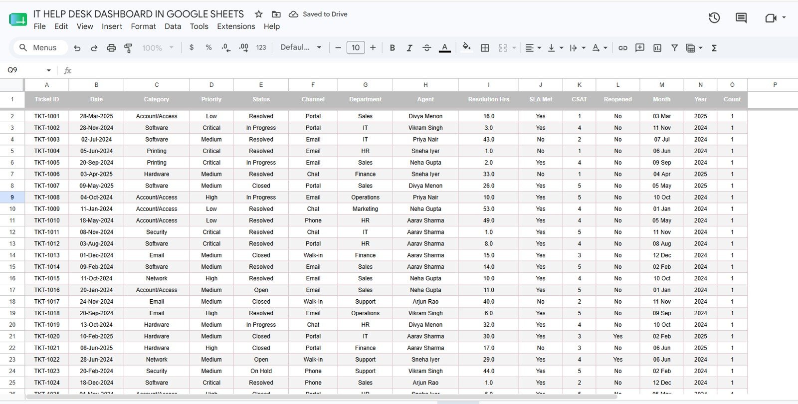Open Functions sigma icon
798x404 pixels.
click(x=714, y=48)
